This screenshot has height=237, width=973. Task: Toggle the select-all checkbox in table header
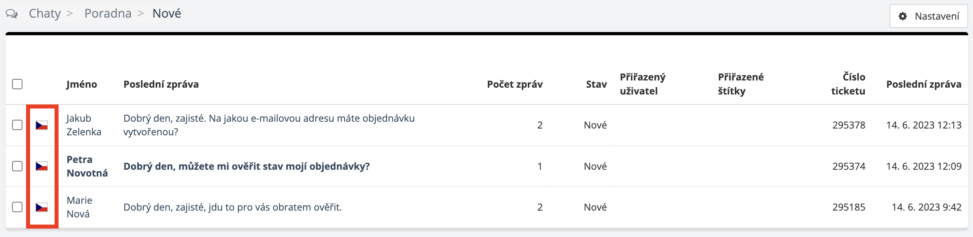[x=17, y=84]
